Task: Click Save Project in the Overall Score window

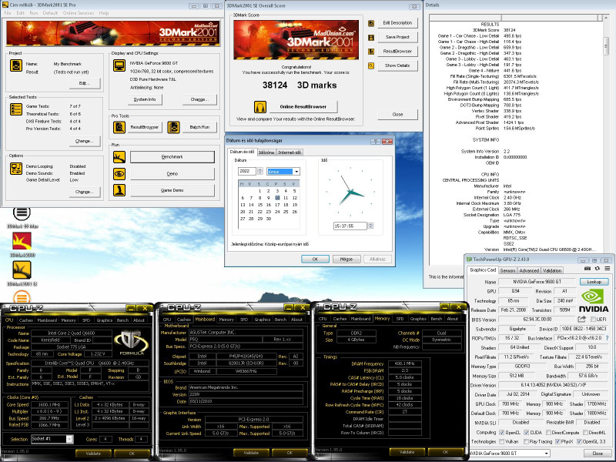Action: point(397,37)
